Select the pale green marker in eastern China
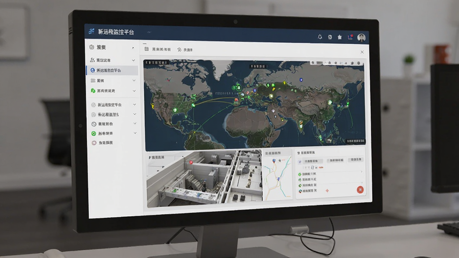459x258 pixels. click(330, 102)
